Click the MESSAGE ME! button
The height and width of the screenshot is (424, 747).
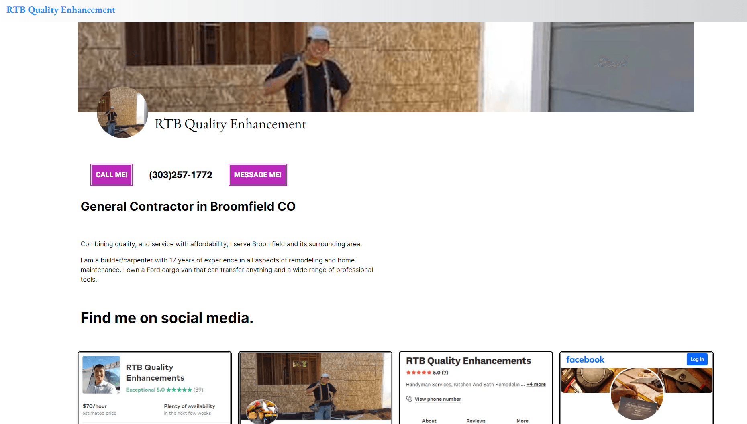[x=257, y=175]
